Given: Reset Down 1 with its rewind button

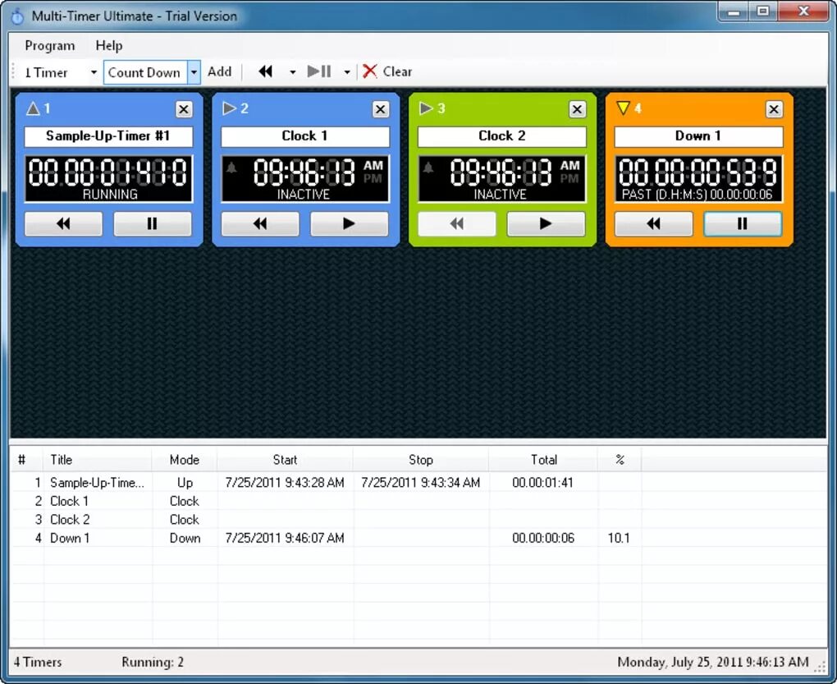Looking at the screenshot, I should pyautogui.click(x=653, y=223).
